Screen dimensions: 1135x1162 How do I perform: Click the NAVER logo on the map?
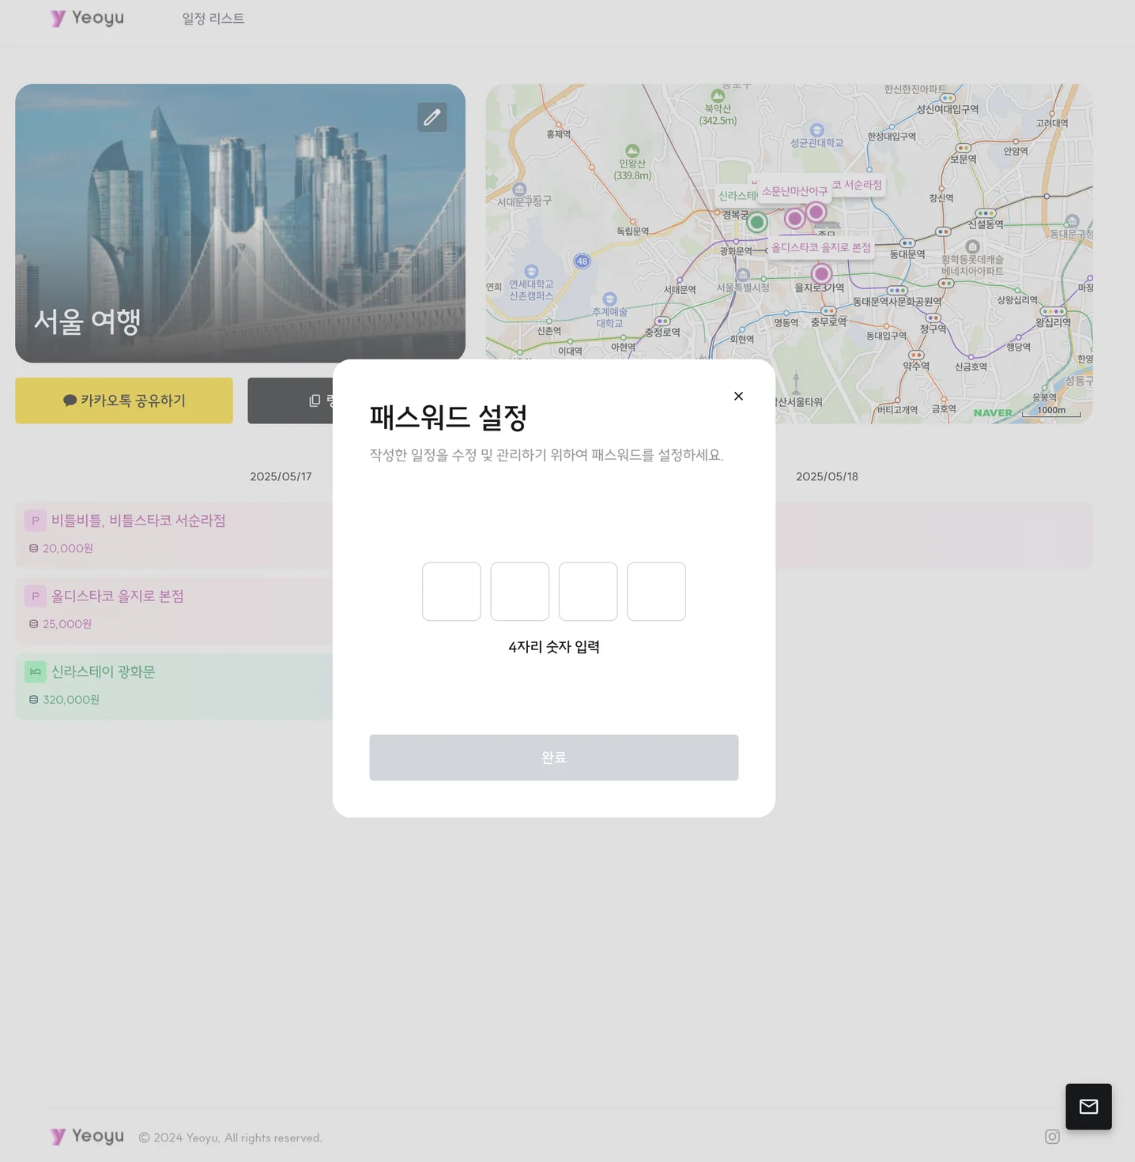coord(993,412)
